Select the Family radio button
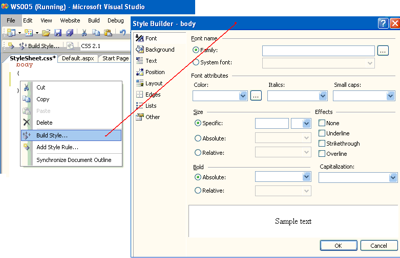 pyautogui.click(x=196, y=50)
